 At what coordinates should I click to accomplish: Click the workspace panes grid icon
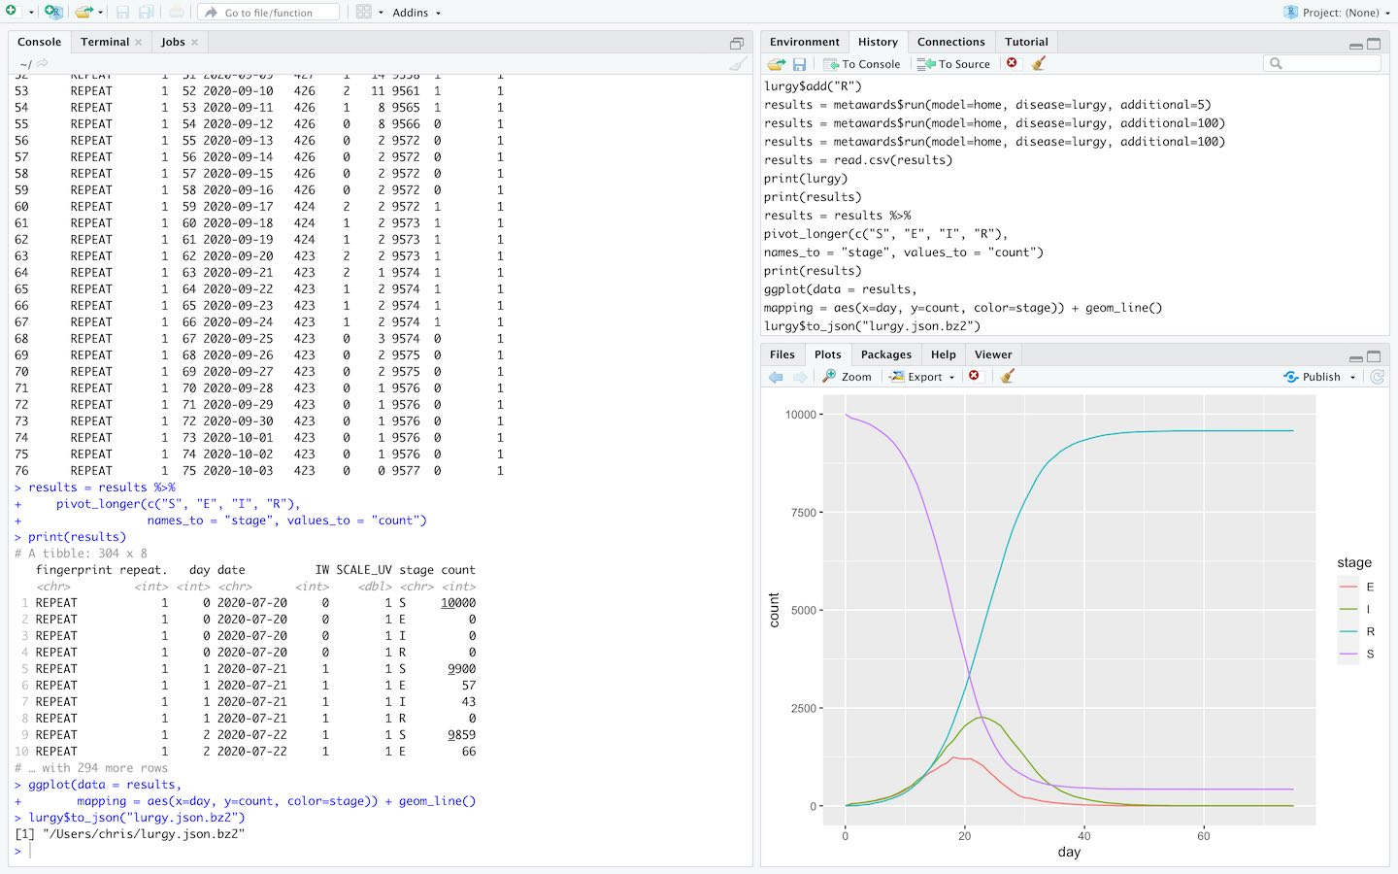(363, 12)
